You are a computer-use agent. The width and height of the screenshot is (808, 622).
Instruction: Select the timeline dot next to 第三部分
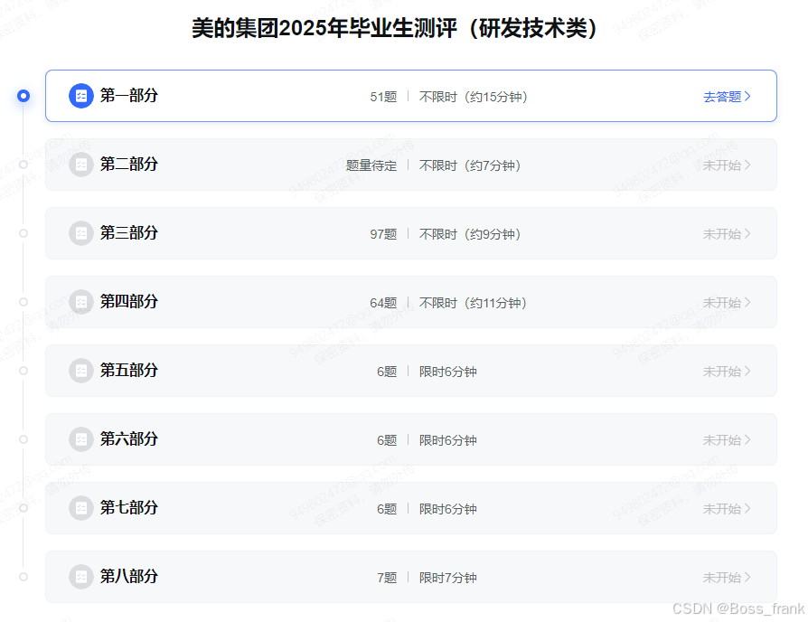pos(23,233)
